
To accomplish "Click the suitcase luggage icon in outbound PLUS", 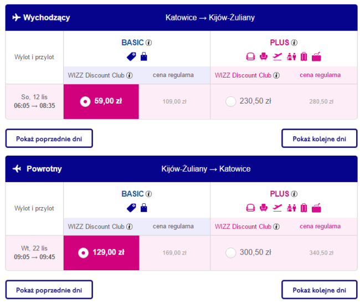I will click(304, 56).
